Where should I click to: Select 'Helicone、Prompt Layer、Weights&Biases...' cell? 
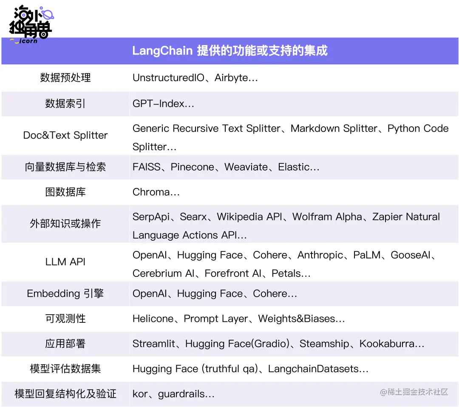238,319
